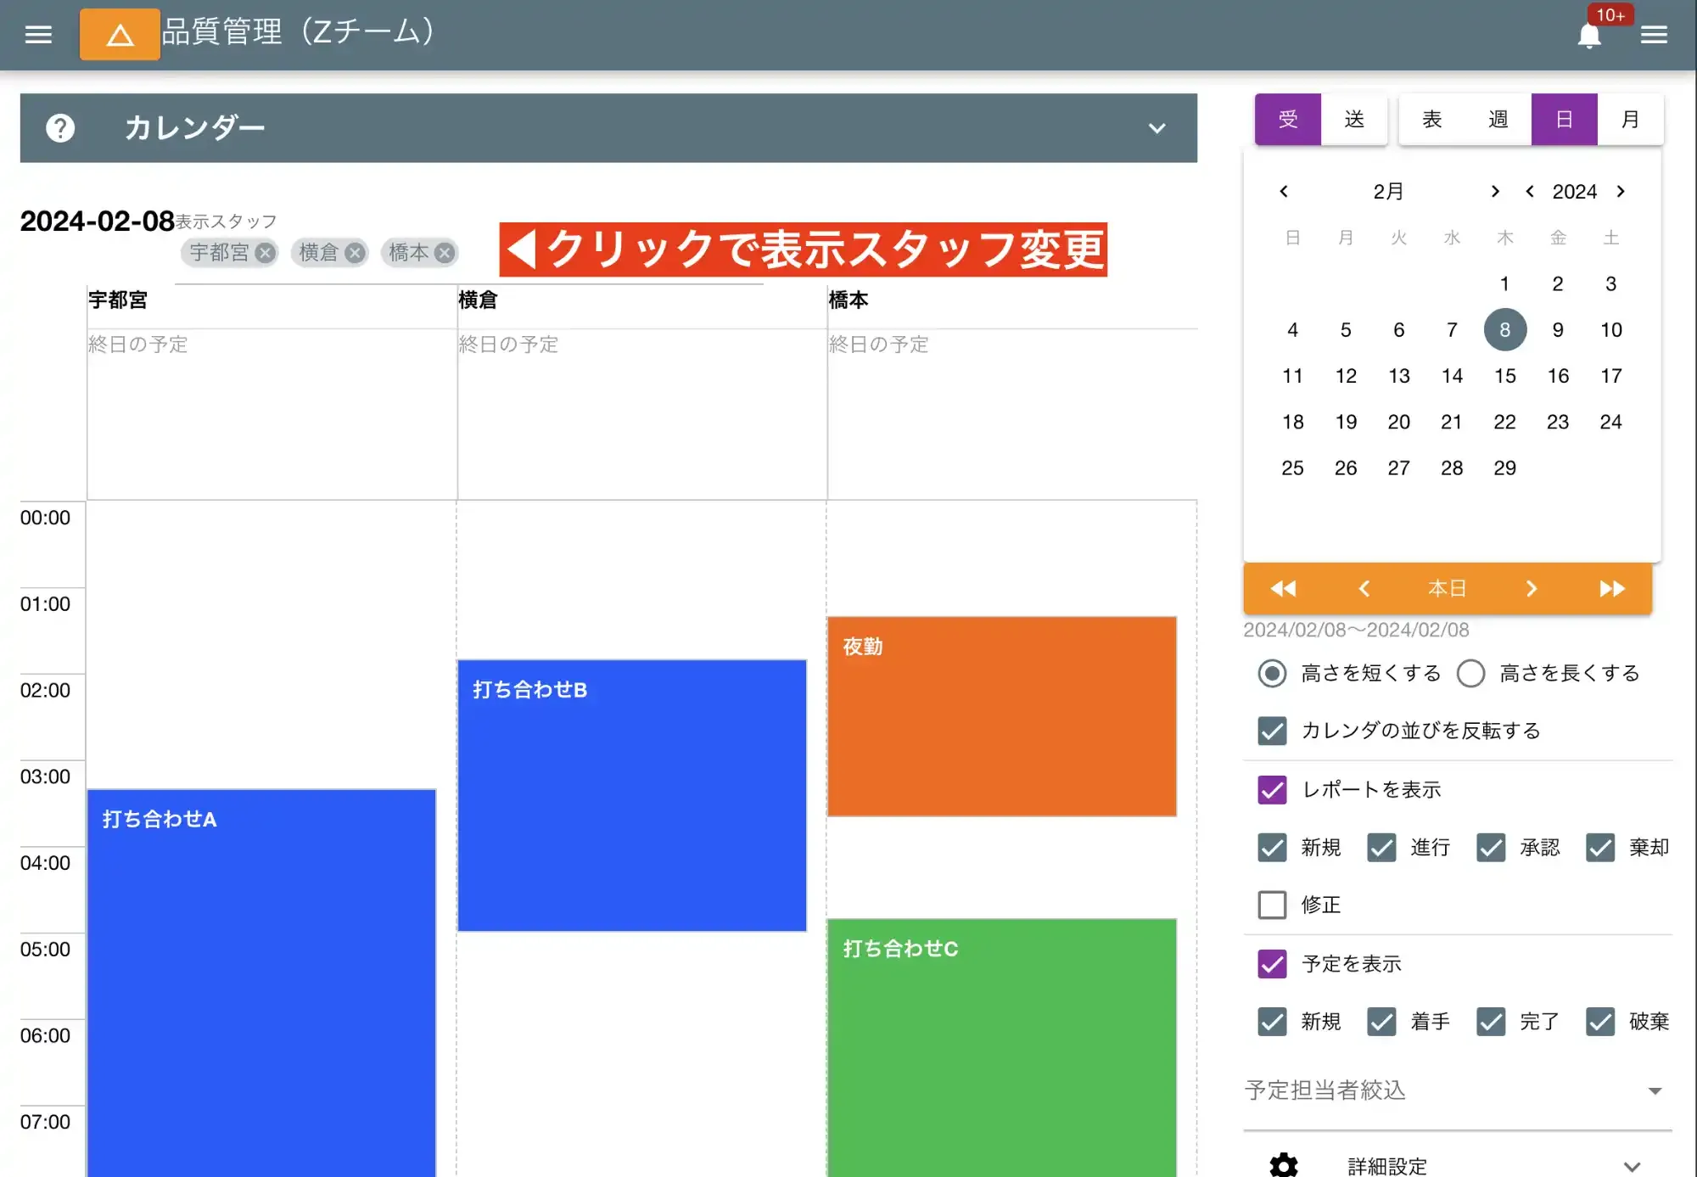
Task: Go to previous month with the left chevron
Action: (1284, 192)
